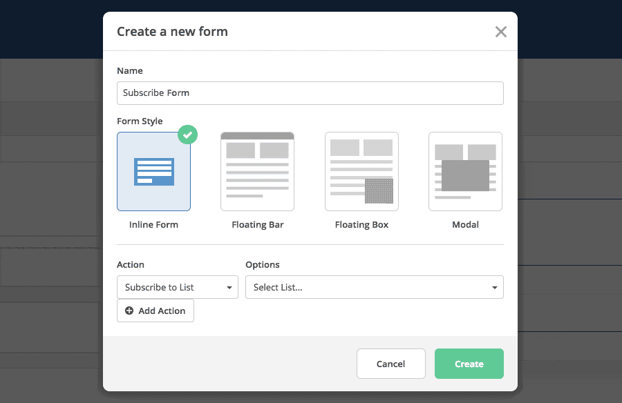Open the Subscribe to List dropdown

coord(177,287)
